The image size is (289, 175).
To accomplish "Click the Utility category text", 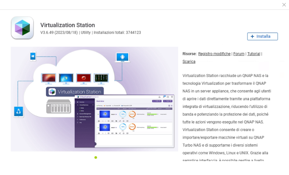I will pyautogui.click(x=86, y=33).
